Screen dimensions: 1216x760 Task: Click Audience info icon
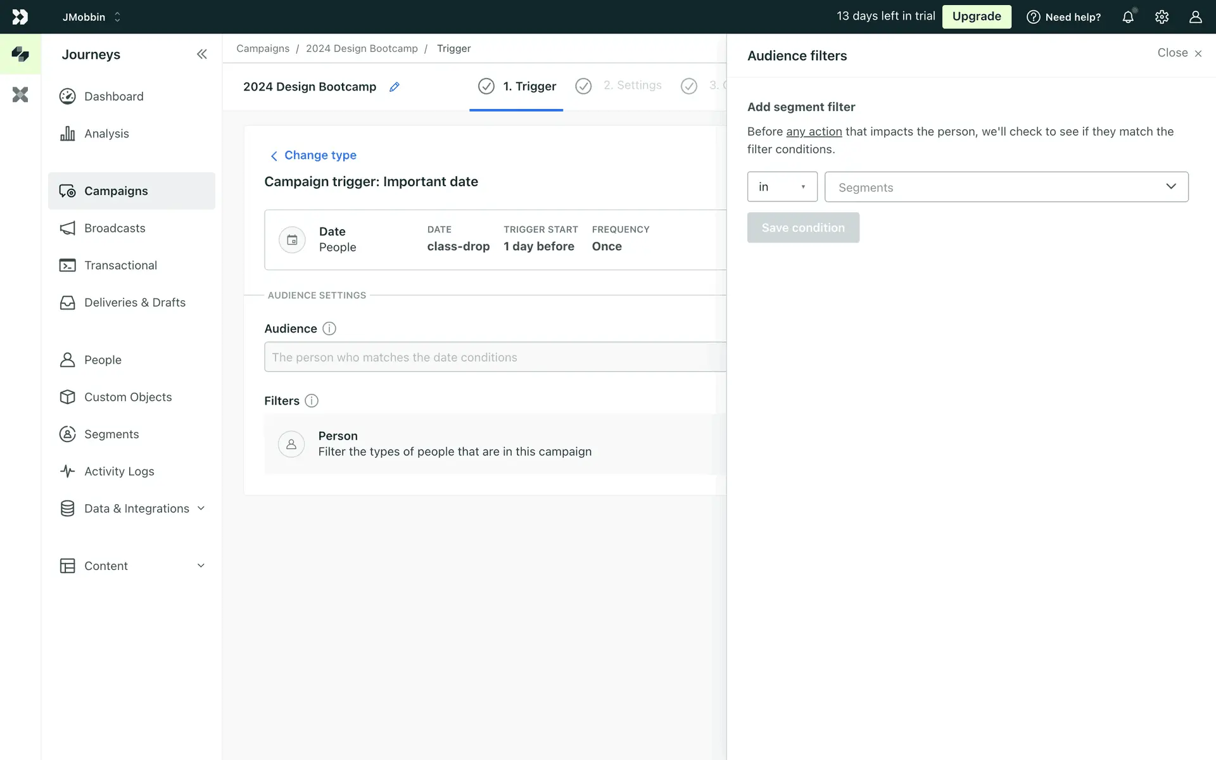[x=329, y=329]
